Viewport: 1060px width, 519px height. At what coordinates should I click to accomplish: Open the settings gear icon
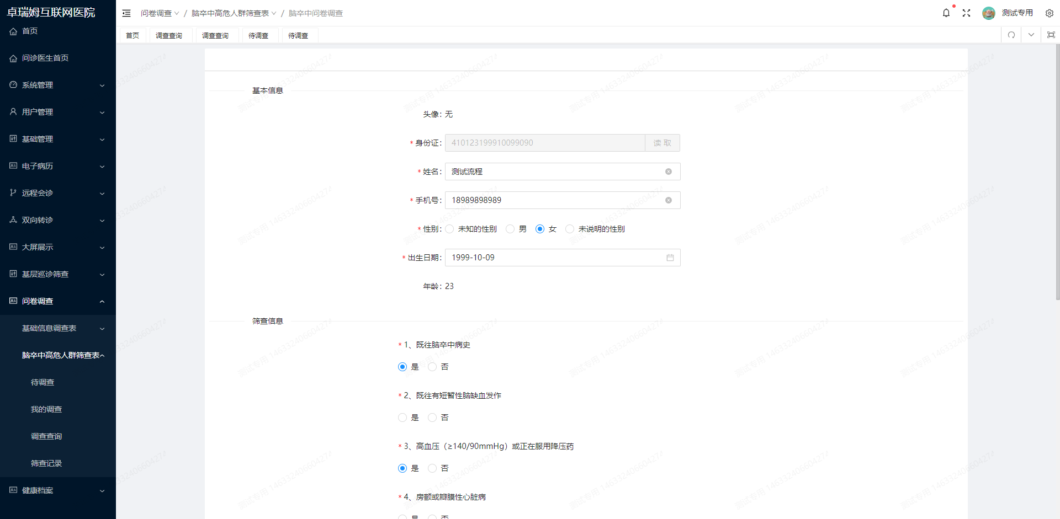1049,13
